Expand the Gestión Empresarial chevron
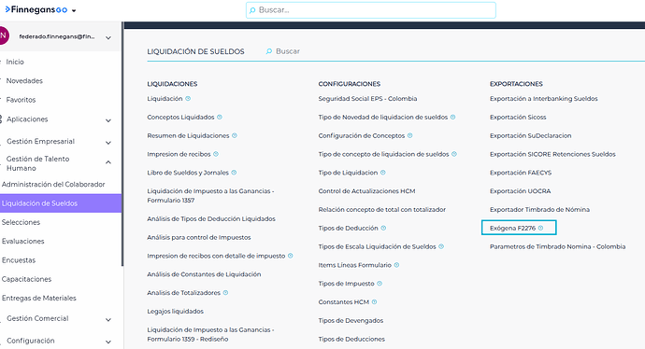This screenshot has height=349, width=645. (108, 143)
